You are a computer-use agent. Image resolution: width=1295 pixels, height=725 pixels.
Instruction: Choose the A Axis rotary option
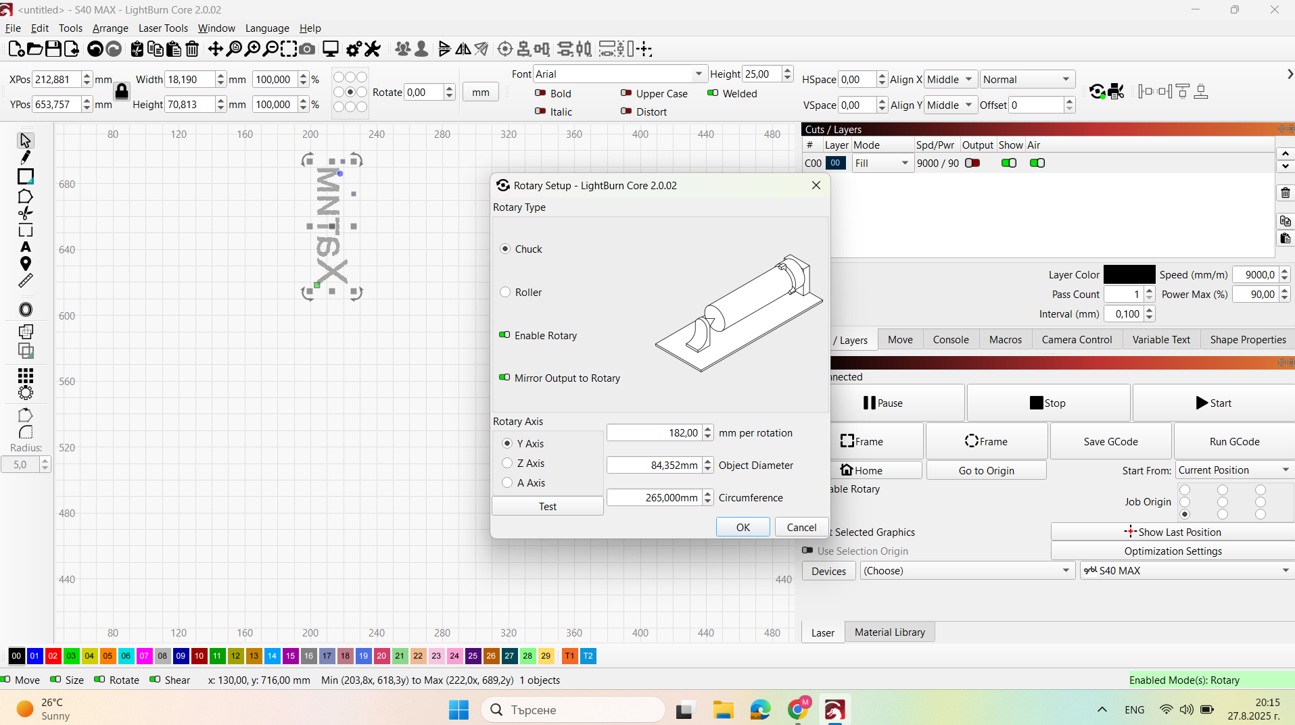pyautogui.click(x=507, y=483)
